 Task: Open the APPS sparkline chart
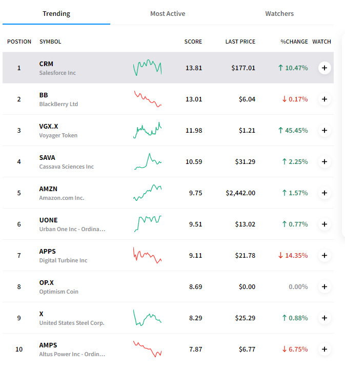(x=148, y=255)
